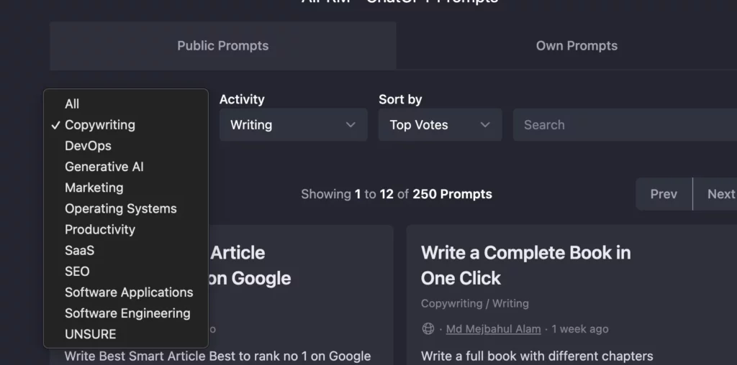Click the globe icon beside Md Mejbahul Alam

(x=428, y=329)
